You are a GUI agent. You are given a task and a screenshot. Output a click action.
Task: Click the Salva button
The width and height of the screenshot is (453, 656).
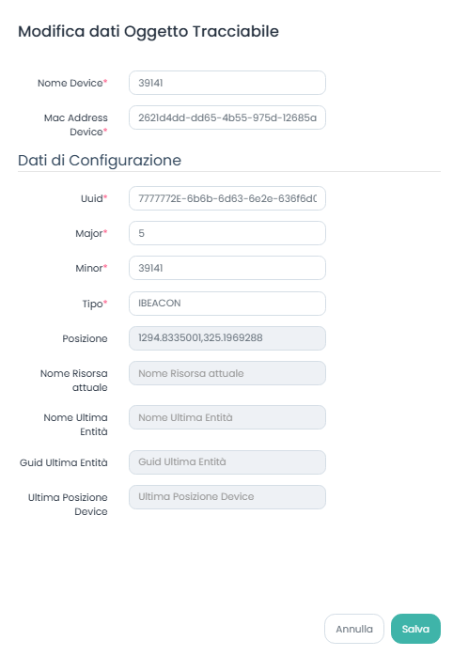click(x=415, y=629)
